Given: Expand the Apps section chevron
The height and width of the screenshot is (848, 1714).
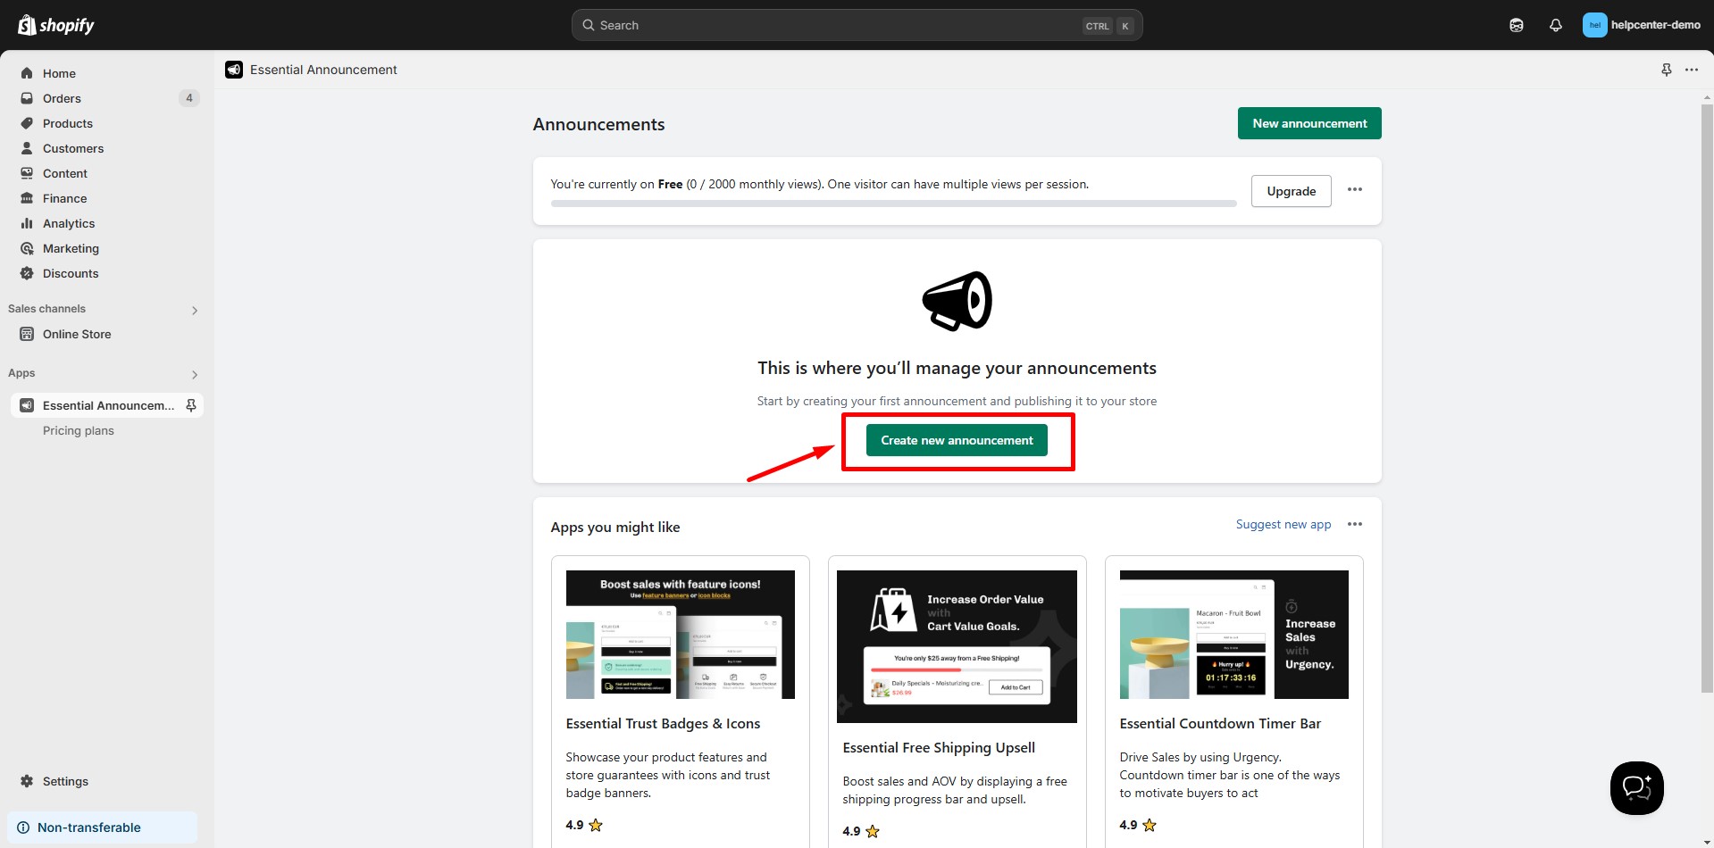Looking at the screenshot, I should pos(195,374).
